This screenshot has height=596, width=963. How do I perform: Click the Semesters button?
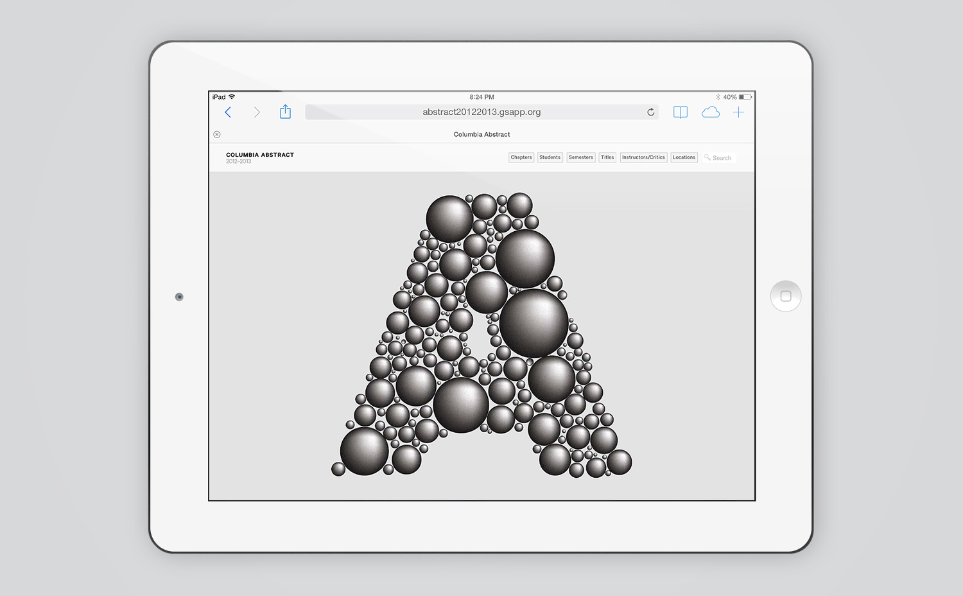click(x=581, y=157)
